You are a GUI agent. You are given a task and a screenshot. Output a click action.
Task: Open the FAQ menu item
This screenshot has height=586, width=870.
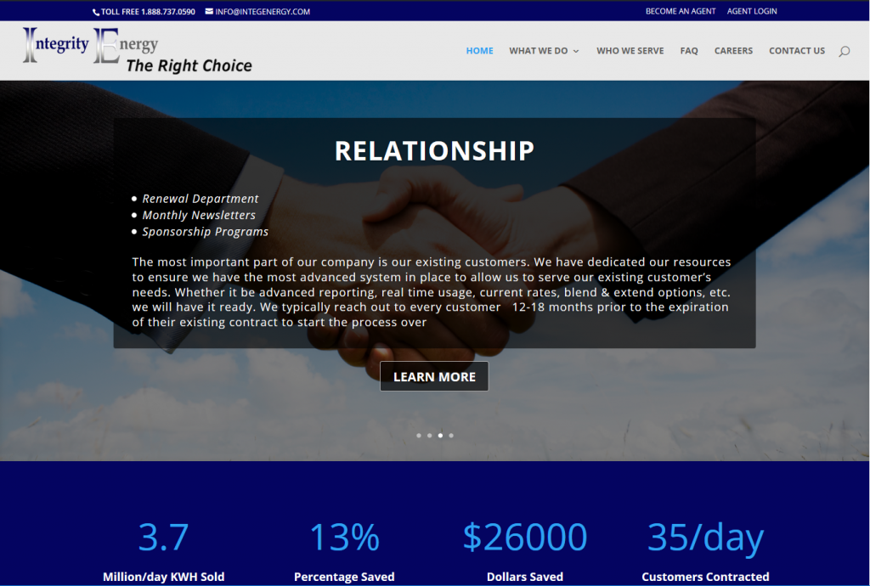click(688, 50)
